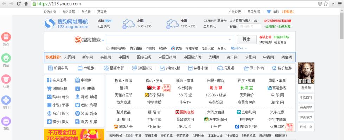Click the 新闻头条 icon
This screenshot has height=140, width=344.
click(50, 68)
